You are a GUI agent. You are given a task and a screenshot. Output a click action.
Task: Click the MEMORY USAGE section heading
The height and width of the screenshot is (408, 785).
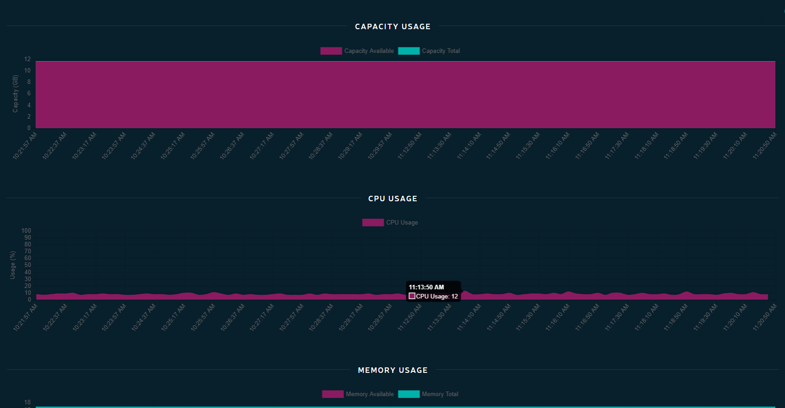[x=393, y=370]
